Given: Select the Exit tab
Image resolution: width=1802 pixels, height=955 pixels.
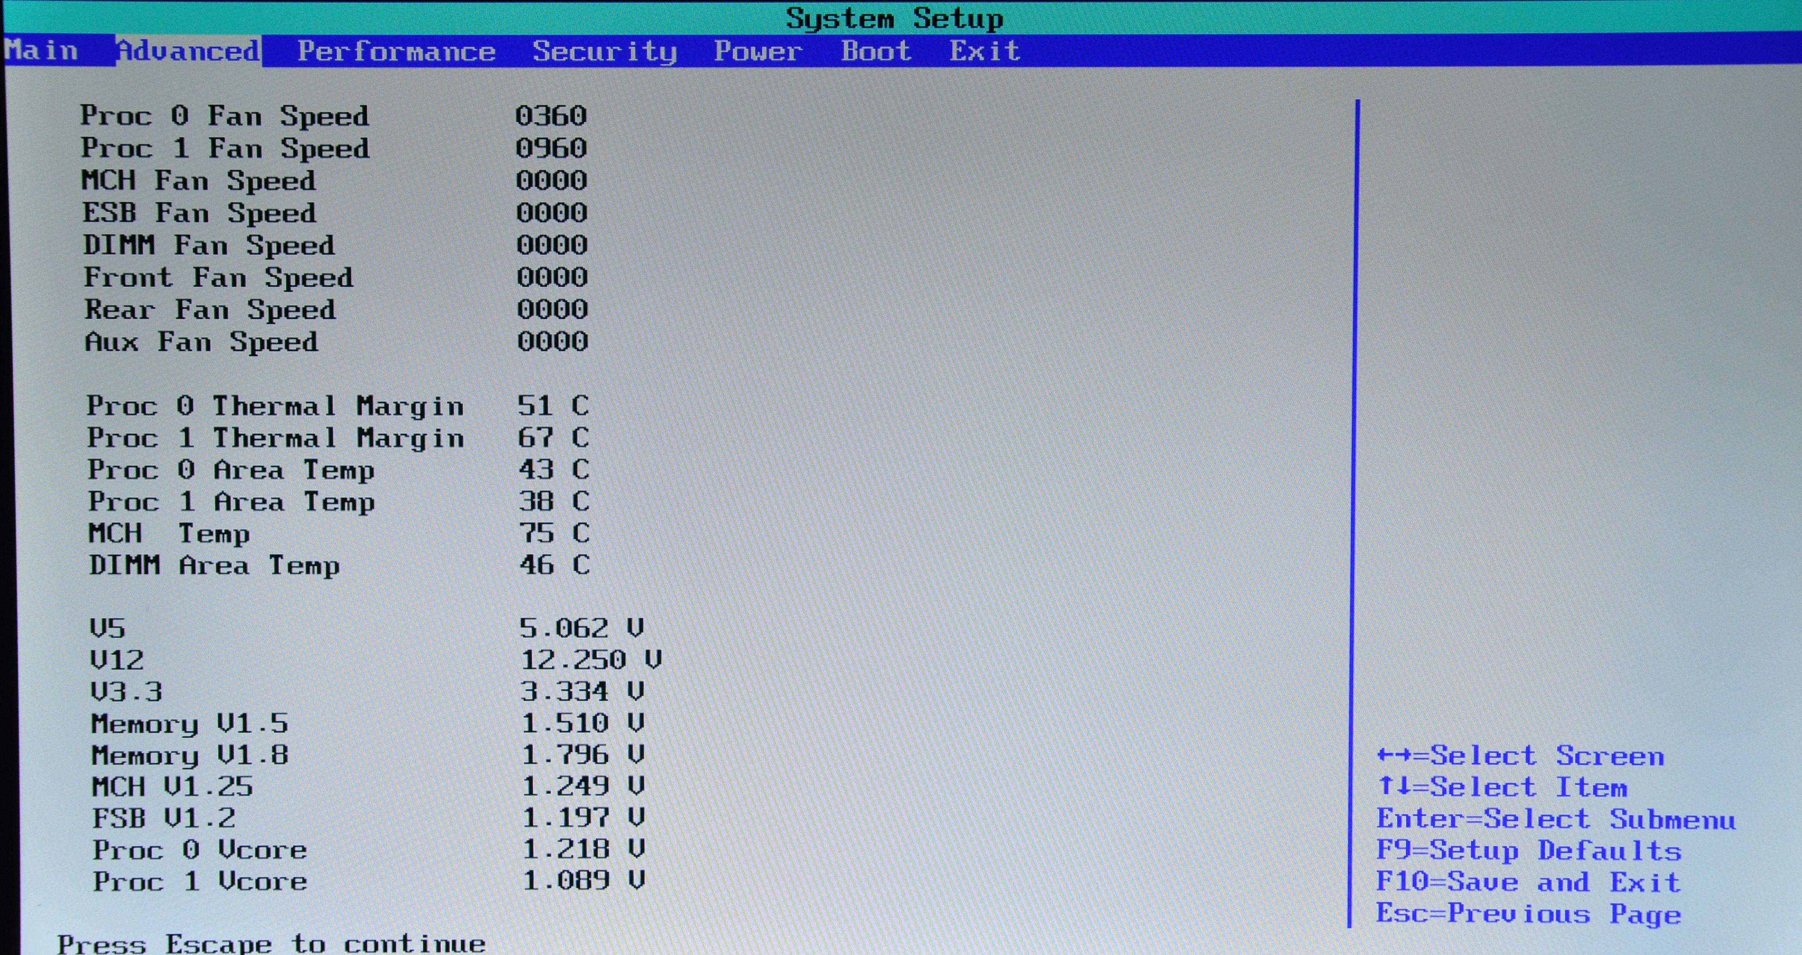Looking at the screenshot, I should pyautogui.click(x=984, y=51).
